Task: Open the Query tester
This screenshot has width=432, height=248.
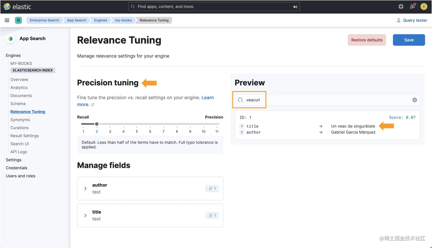Action: (412, 20)
